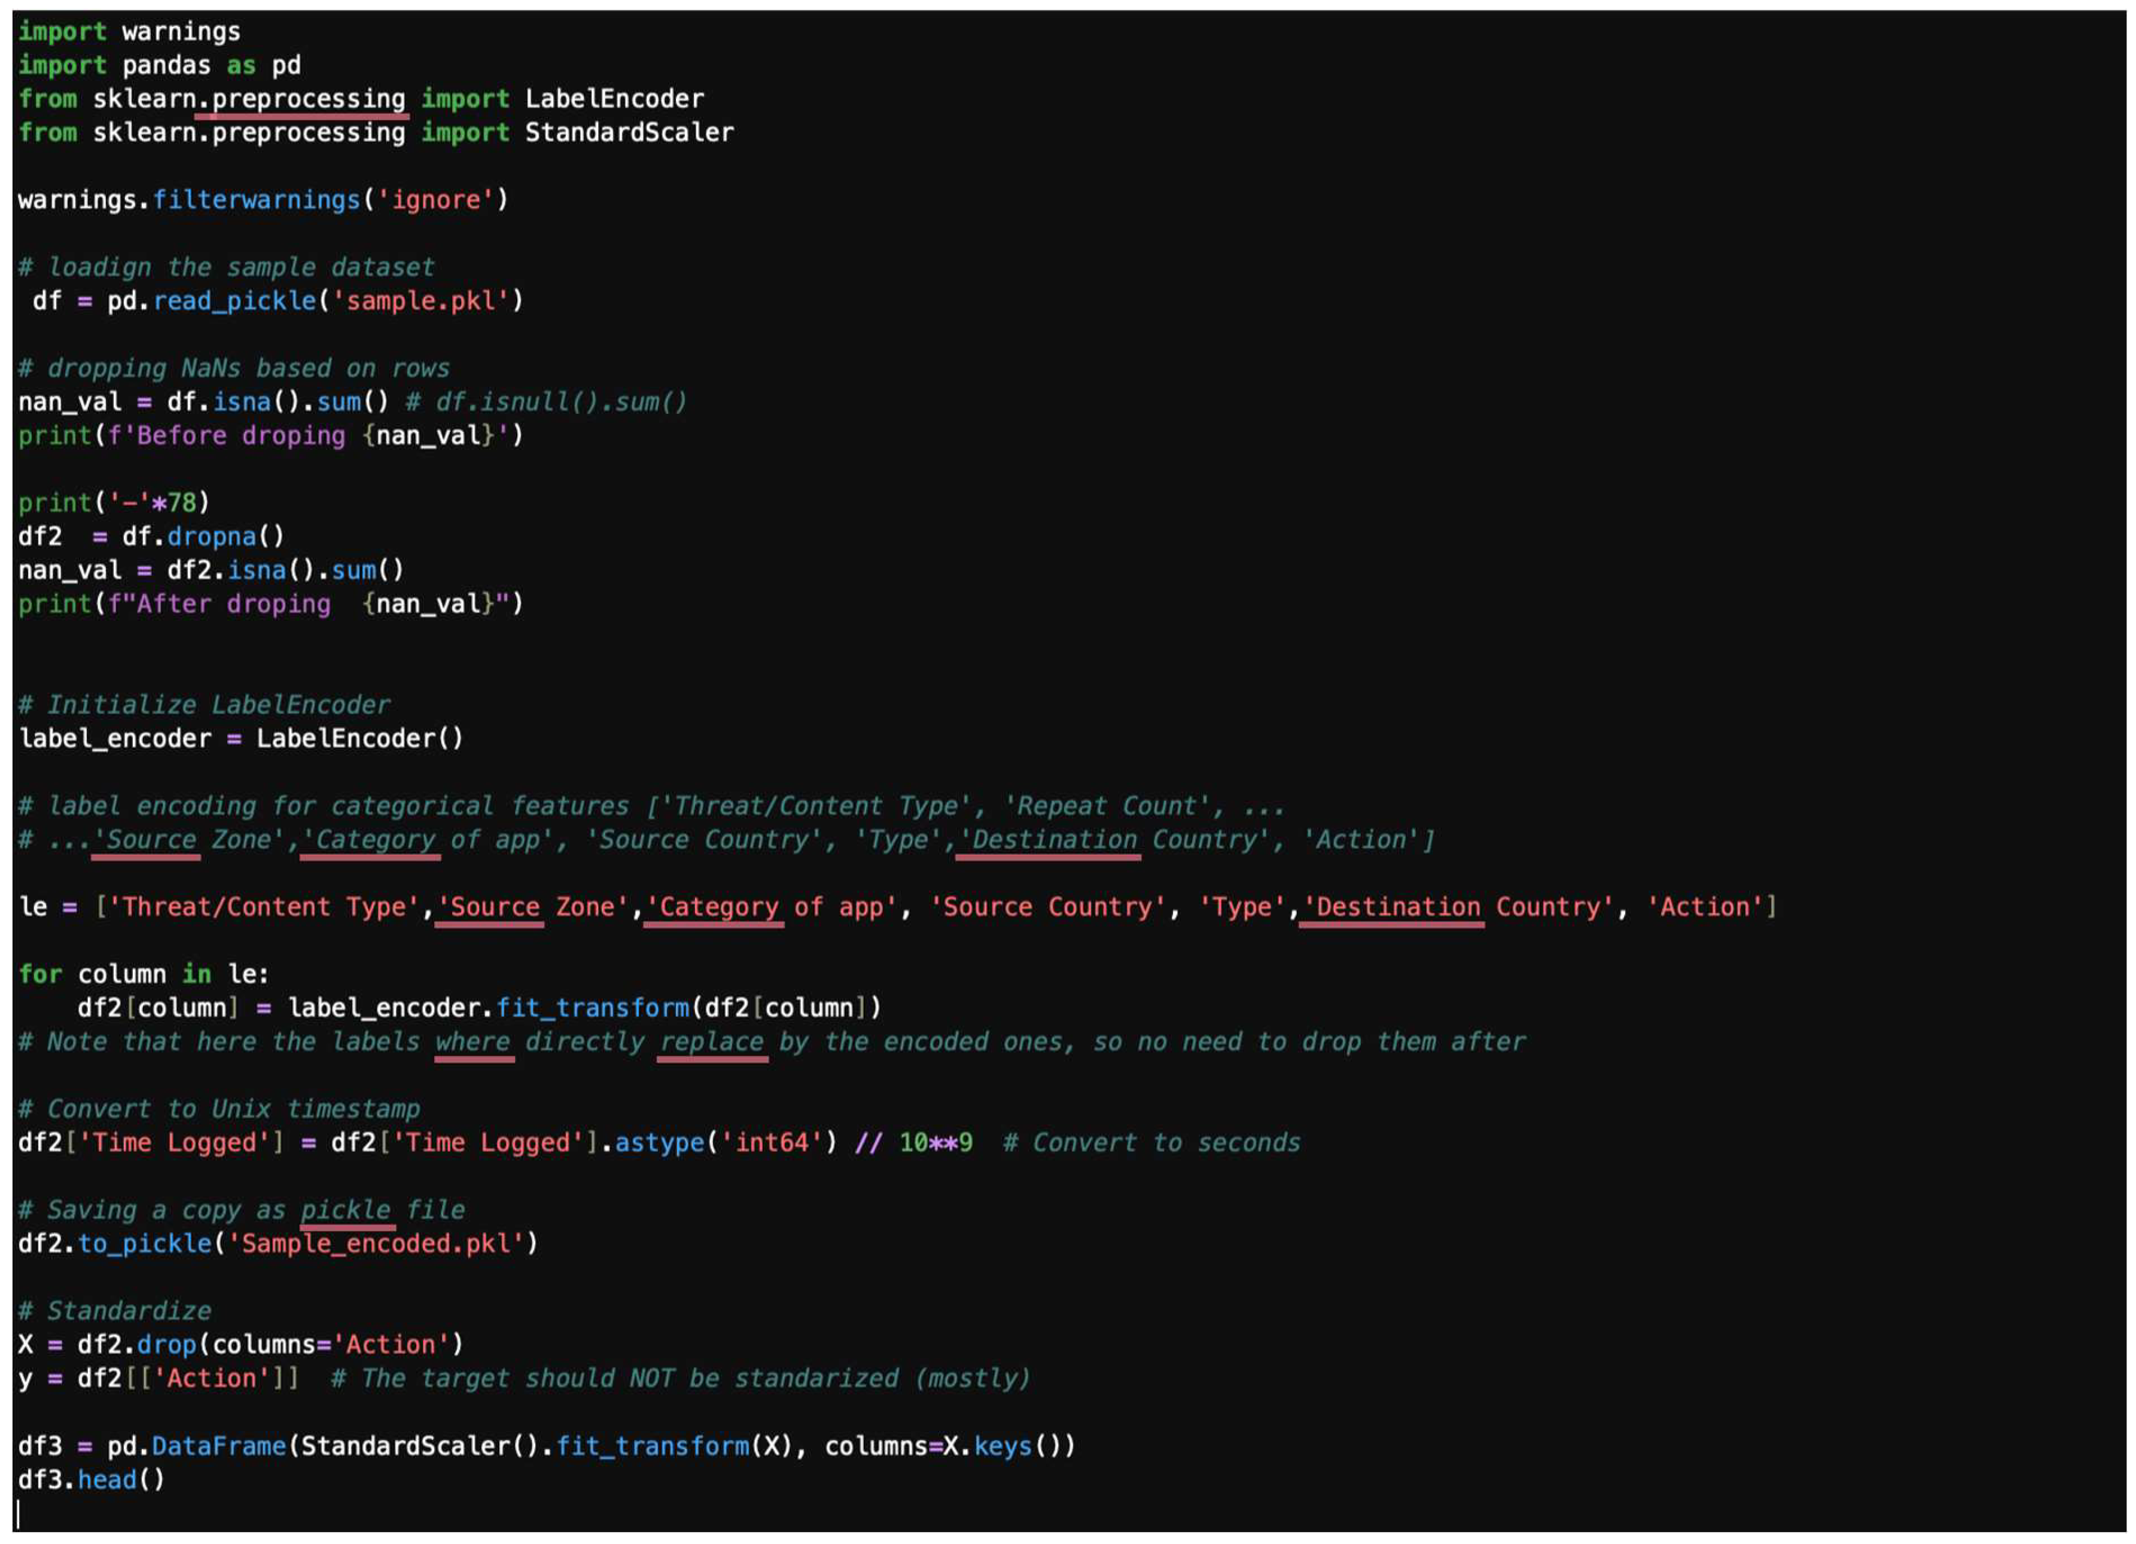Click 'Sample_encoded.pkl' filename string

point(376,1244)
